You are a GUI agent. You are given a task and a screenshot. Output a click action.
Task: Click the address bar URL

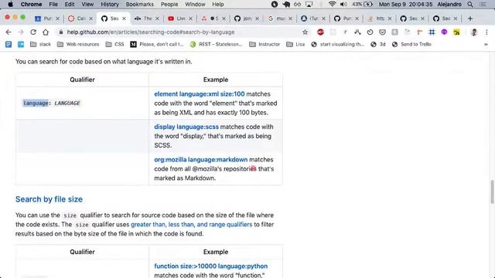pos(151,32)
